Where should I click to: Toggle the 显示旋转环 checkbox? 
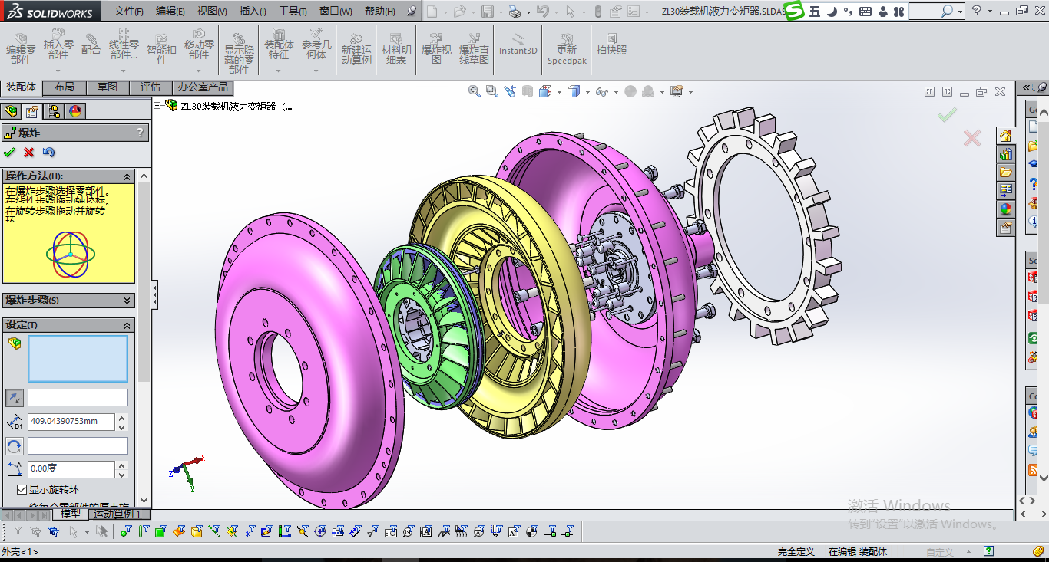[22, 489]
